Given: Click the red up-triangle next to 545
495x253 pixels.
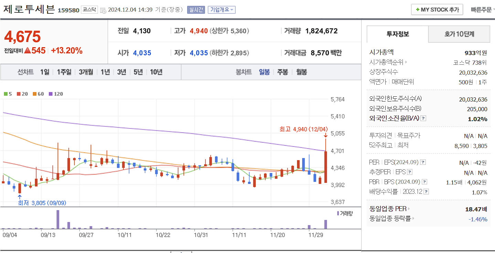Looking at the screenshot, I should tap(28, 51).
